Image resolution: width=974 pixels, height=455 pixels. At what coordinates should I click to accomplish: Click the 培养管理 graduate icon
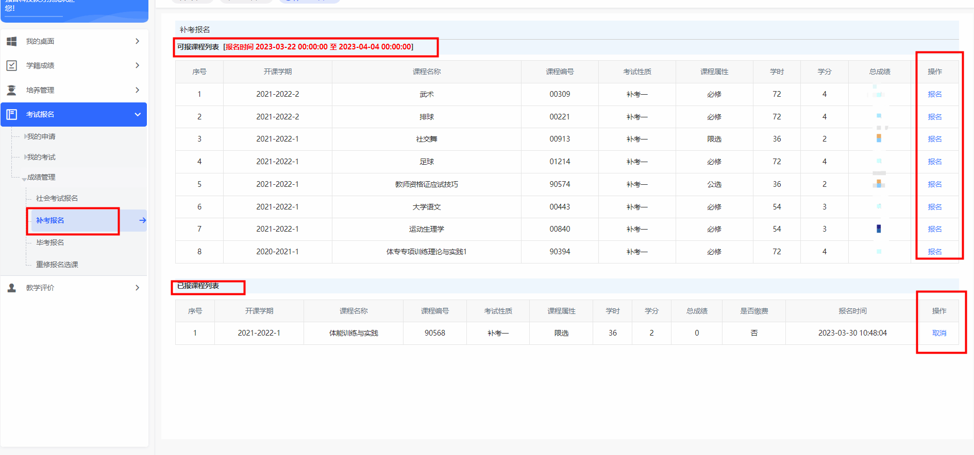tap(11, 90)
